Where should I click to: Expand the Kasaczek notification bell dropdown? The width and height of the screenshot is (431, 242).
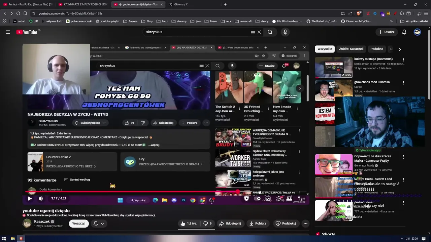98,224
